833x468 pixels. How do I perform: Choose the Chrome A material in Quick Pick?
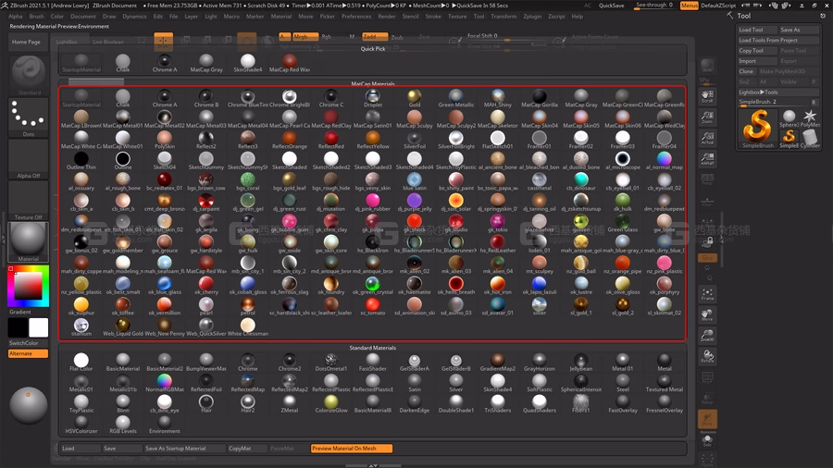(165, 61)
